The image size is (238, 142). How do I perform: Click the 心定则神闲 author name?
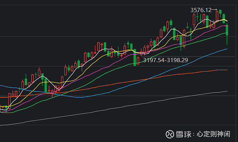point(214,134)
